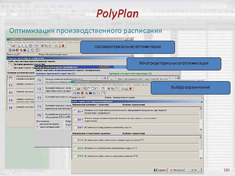Click the blue database cylinder icon in the front window toolbar

pos(103,89)
